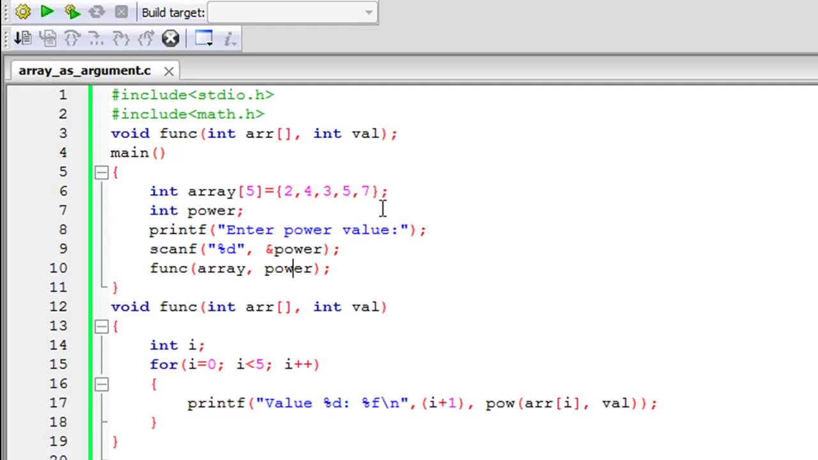Open the Various info menu icon
Image resolution: width=818 pixels, height=460 pixels.
pyautogui.click(x=231, y=38)
